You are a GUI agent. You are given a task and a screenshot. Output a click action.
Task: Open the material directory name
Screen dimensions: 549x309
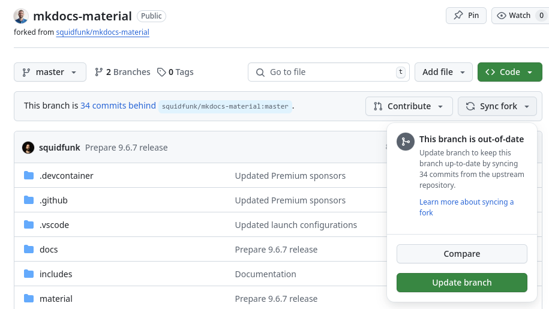pyautogui.click(x=56, y=299)
